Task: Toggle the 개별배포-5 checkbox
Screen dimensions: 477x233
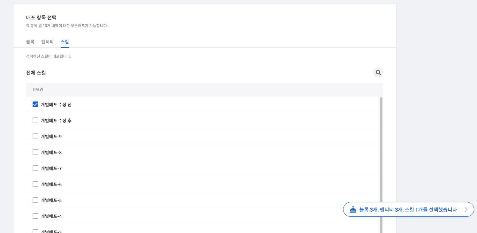Action: 35,200
